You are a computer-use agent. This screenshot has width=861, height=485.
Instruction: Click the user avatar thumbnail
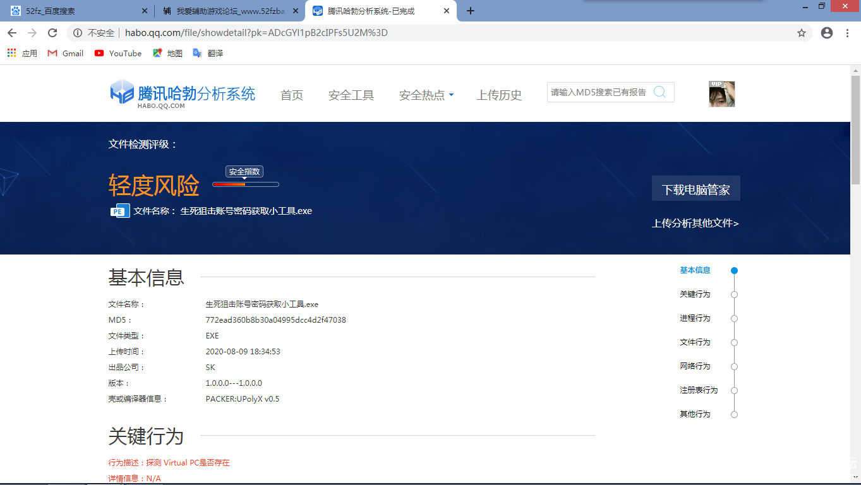pyautogui.click(x=721, y=93)
